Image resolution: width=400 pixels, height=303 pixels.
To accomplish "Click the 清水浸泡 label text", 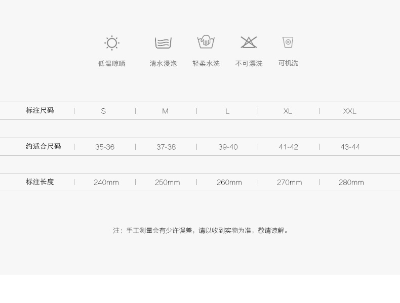I will point(163,64).
